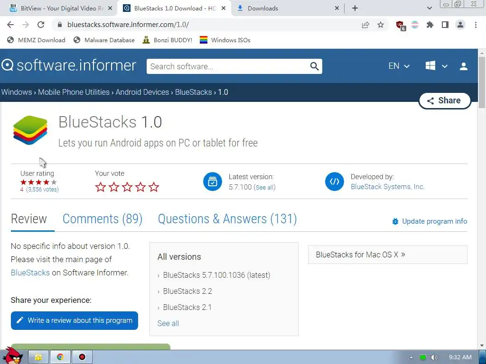
Task: Rate BlueStacks four stars
Action: click(x=140, y=187)
